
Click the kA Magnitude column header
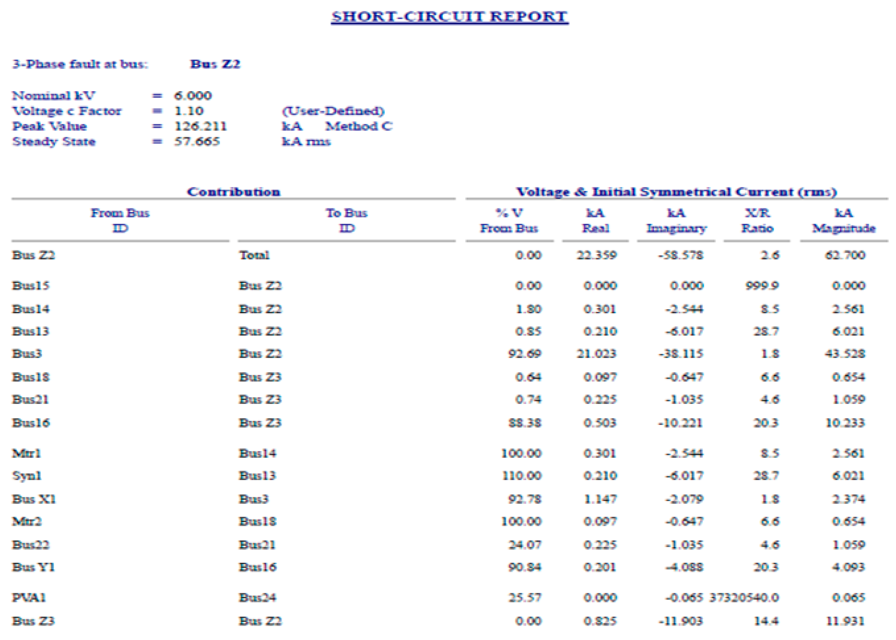tap(844, 220)
